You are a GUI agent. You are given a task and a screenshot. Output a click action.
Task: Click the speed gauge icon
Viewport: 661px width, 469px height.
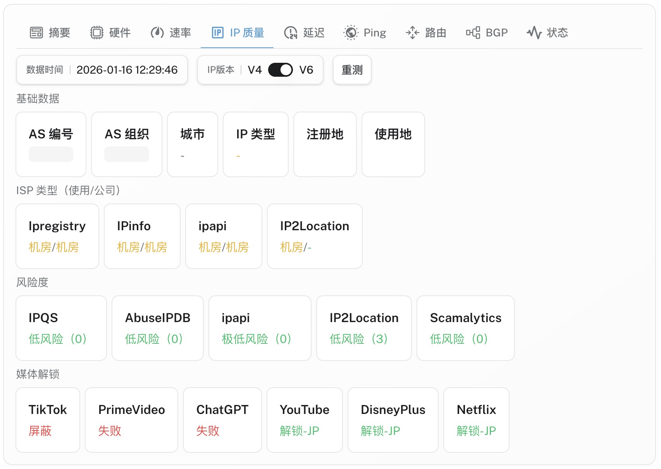click(157, 33)
